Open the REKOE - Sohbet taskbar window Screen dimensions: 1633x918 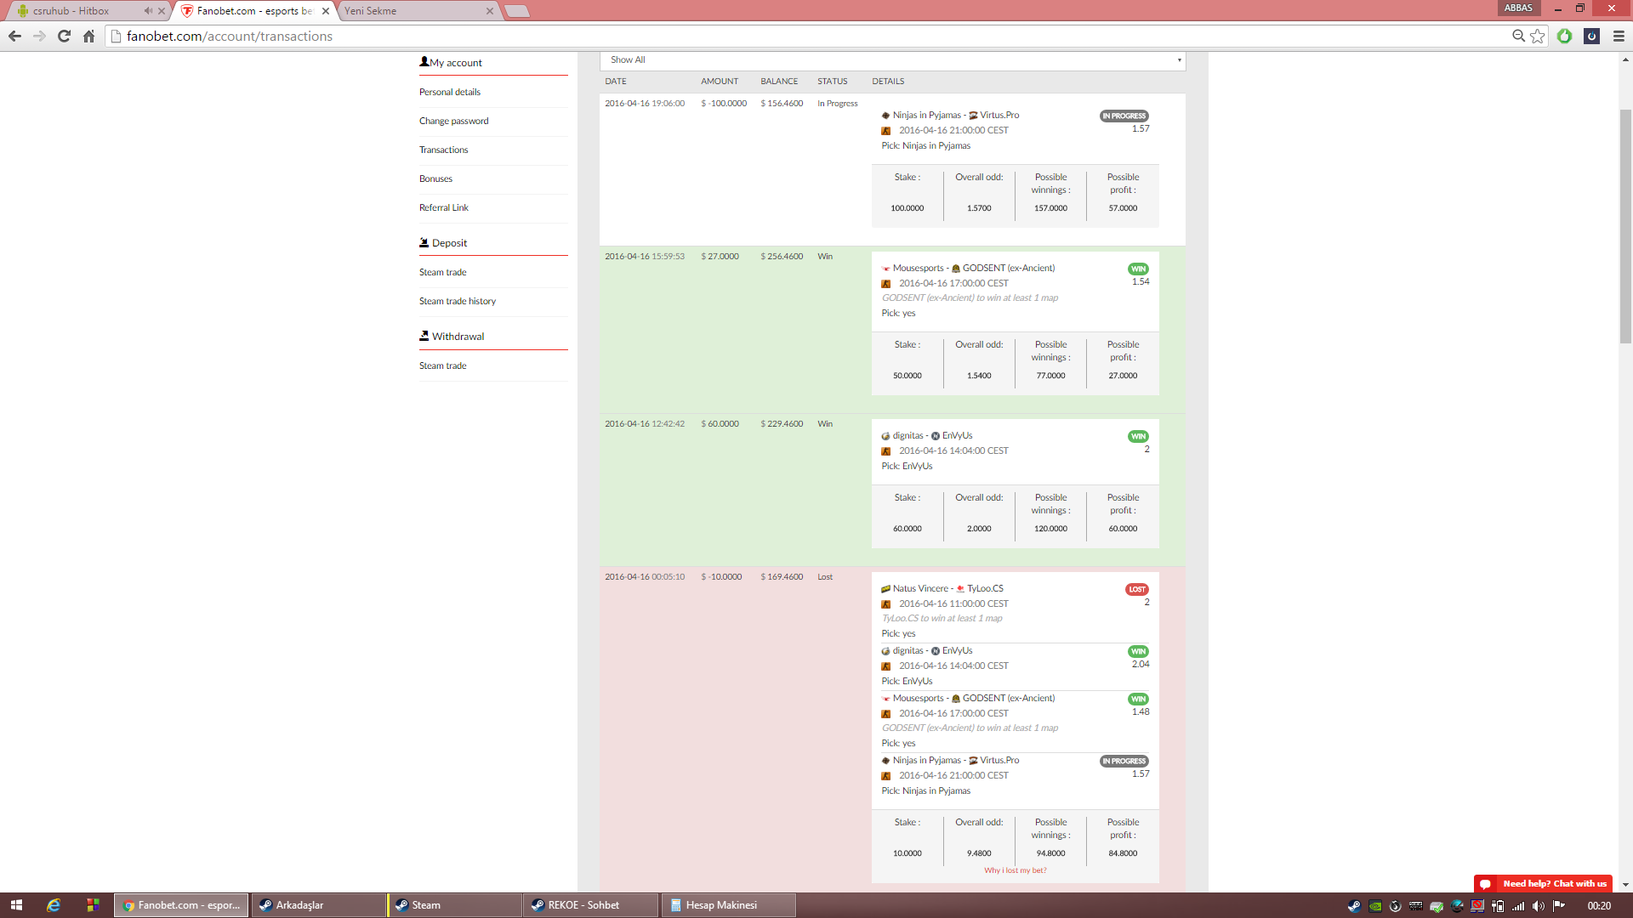click(x=592, y=905)
